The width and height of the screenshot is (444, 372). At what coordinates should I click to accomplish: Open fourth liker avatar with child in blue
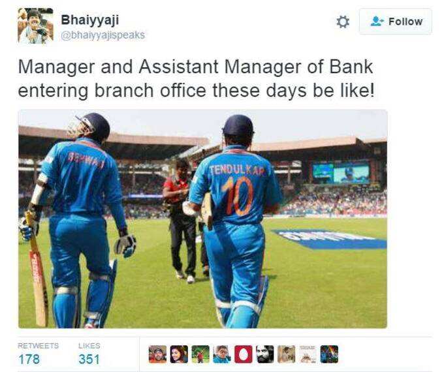click(x=222, y=354)
